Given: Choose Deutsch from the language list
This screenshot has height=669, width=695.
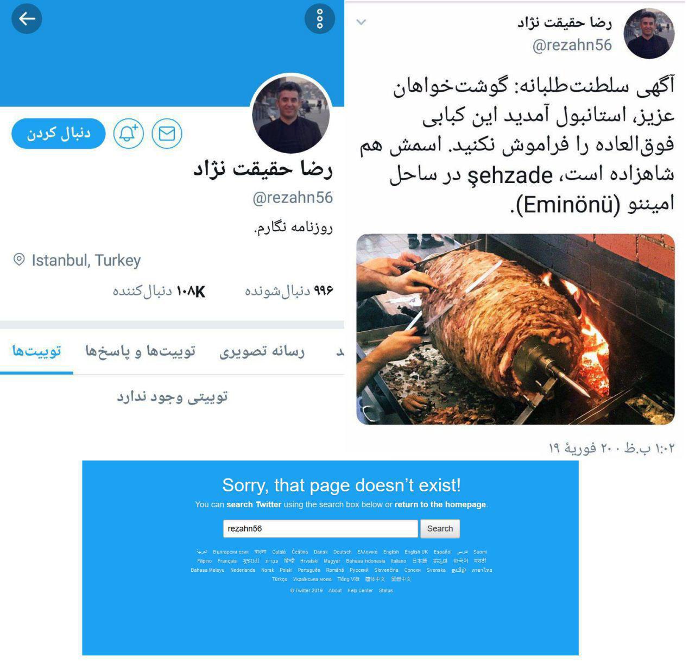Looking at the screenshot, I should pos(342,552).
